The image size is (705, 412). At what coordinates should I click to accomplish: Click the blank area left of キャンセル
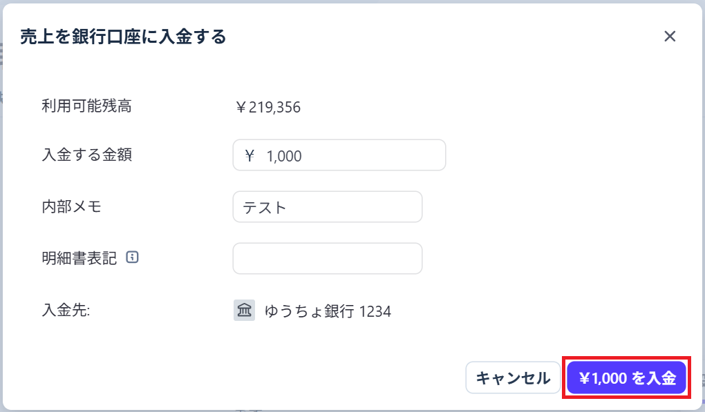click(276, 378)
